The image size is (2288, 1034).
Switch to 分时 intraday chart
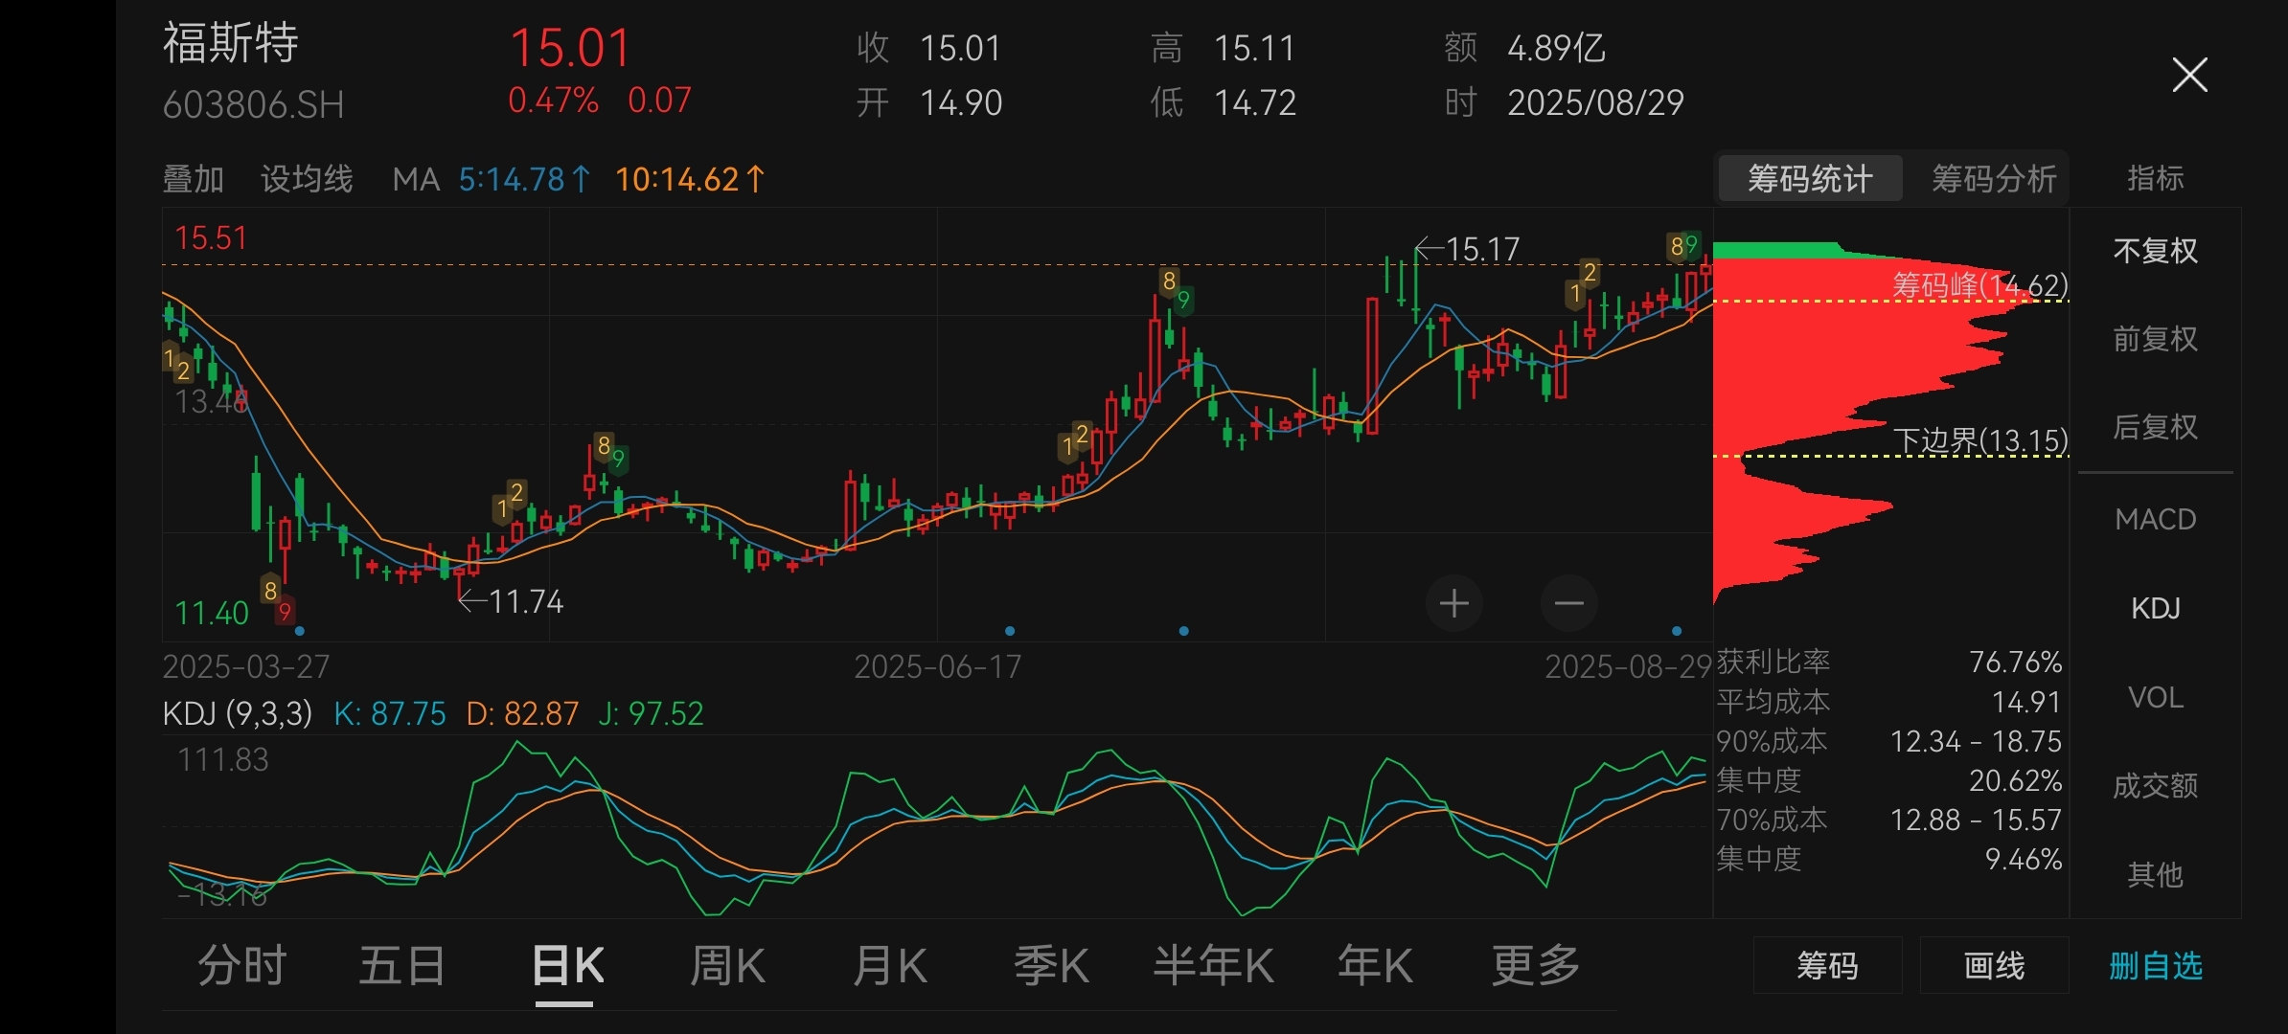coord(241,965)
